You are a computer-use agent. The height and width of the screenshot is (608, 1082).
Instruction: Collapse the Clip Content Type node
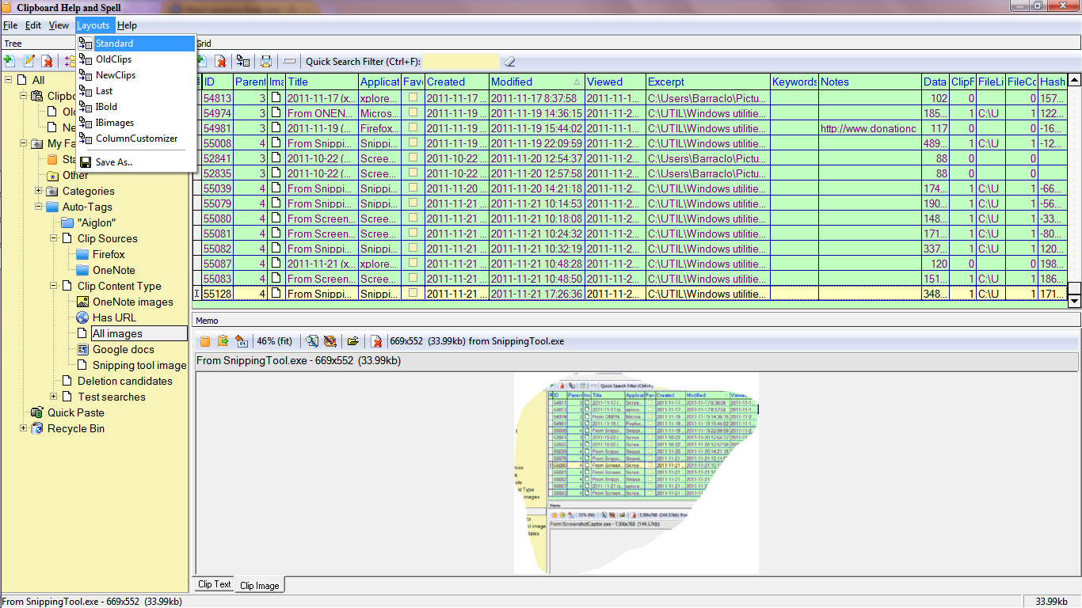pyautogui.click(x=54, y=286)
